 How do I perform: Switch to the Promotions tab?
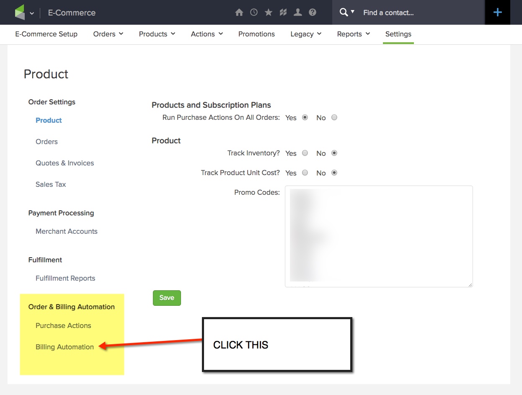point(256,34)
